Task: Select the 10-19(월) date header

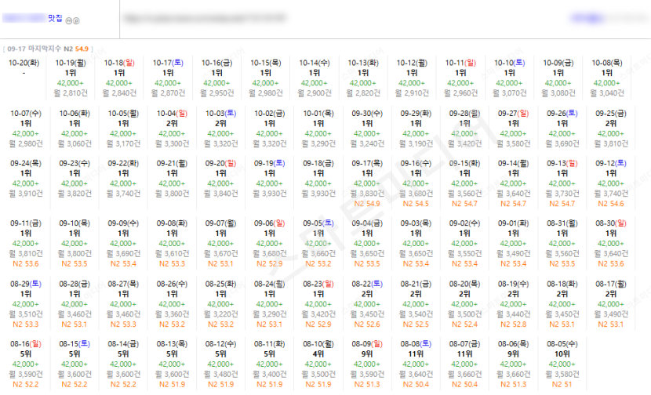Action: [71, 63]
